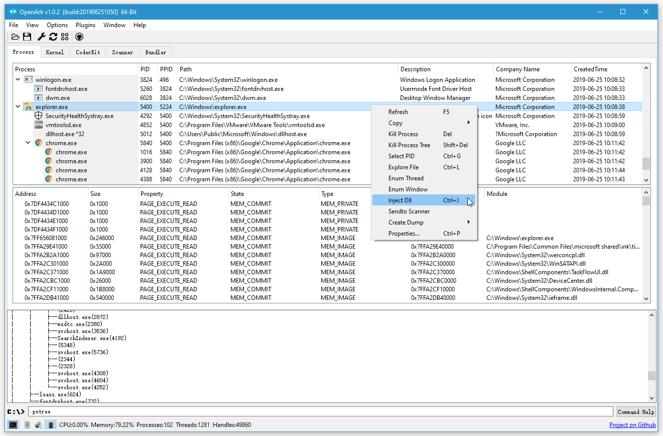Click the four-circles toolbar icon

(x=65, y=37)
